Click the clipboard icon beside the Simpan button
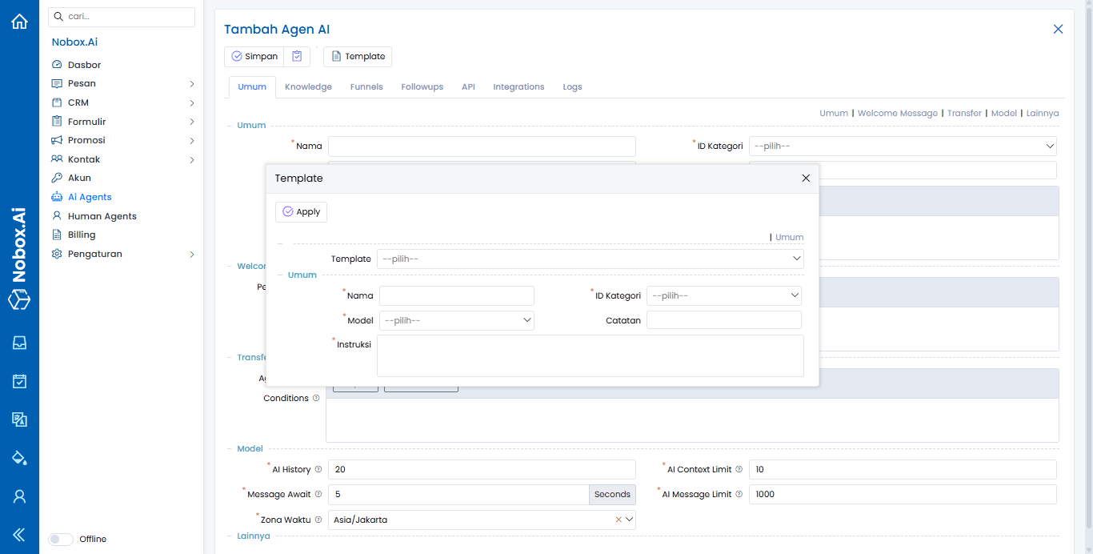 coord(295,56)
